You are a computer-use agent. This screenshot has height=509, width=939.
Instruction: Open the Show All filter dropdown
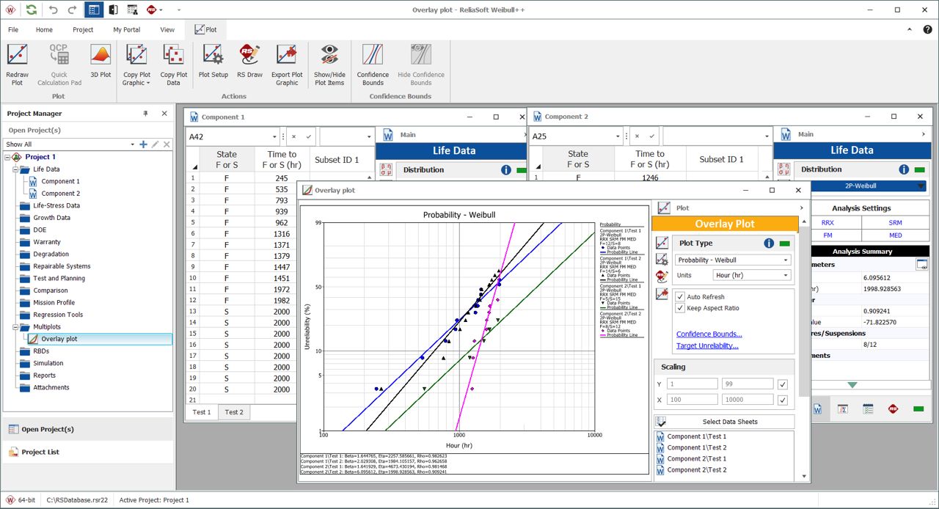click(x=133, y=144)
